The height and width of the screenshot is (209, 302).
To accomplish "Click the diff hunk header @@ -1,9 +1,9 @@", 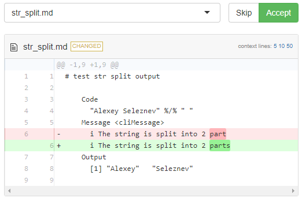I will (x=88, y=65).
